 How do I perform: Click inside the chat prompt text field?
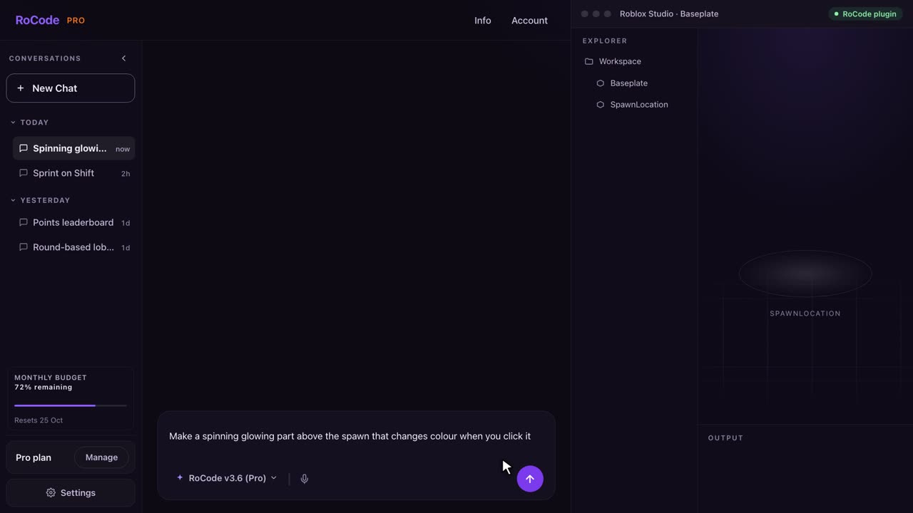356,436
